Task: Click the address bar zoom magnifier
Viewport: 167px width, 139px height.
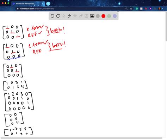Action: click(126, 9)
